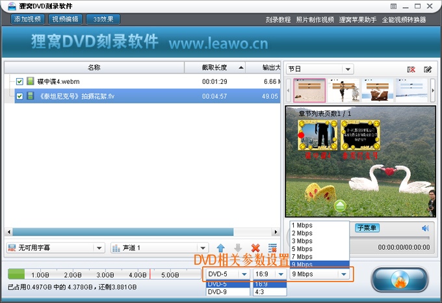Click the template list left scroll arrow
442x303 pixels.
pos(288,90)
